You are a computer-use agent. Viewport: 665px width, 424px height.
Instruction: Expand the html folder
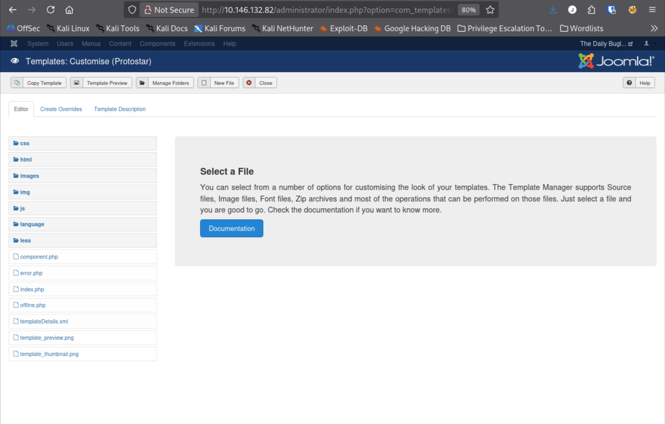click(x=82, y=159)
